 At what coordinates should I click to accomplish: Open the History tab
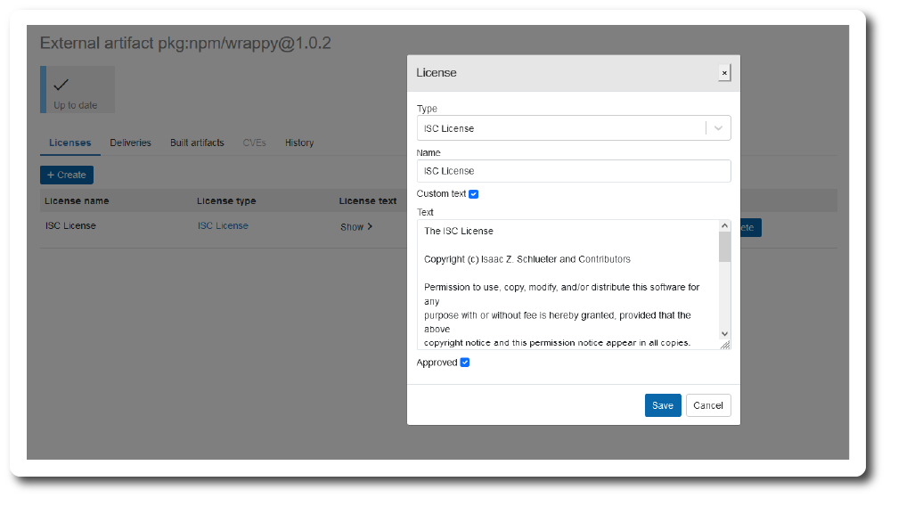(299, 143)
